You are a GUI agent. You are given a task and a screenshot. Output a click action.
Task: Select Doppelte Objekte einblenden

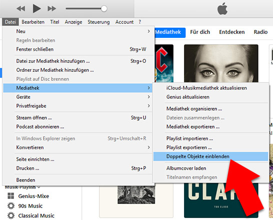click(x=210, y=157)
